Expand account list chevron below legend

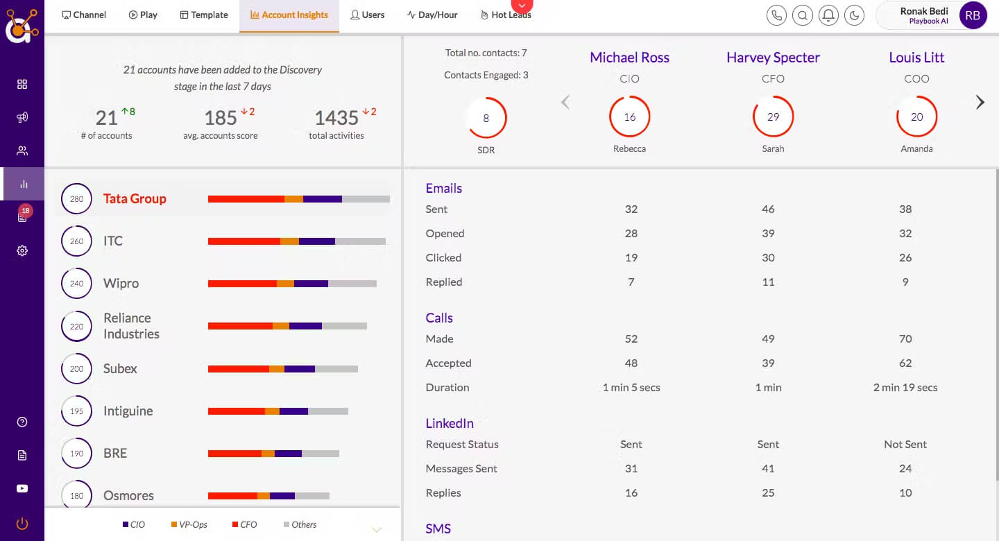pyautogui.click(x=377, y=530)
